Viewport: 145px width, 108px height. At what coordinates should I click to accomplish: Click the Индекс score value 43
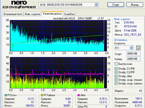[140, 91]
